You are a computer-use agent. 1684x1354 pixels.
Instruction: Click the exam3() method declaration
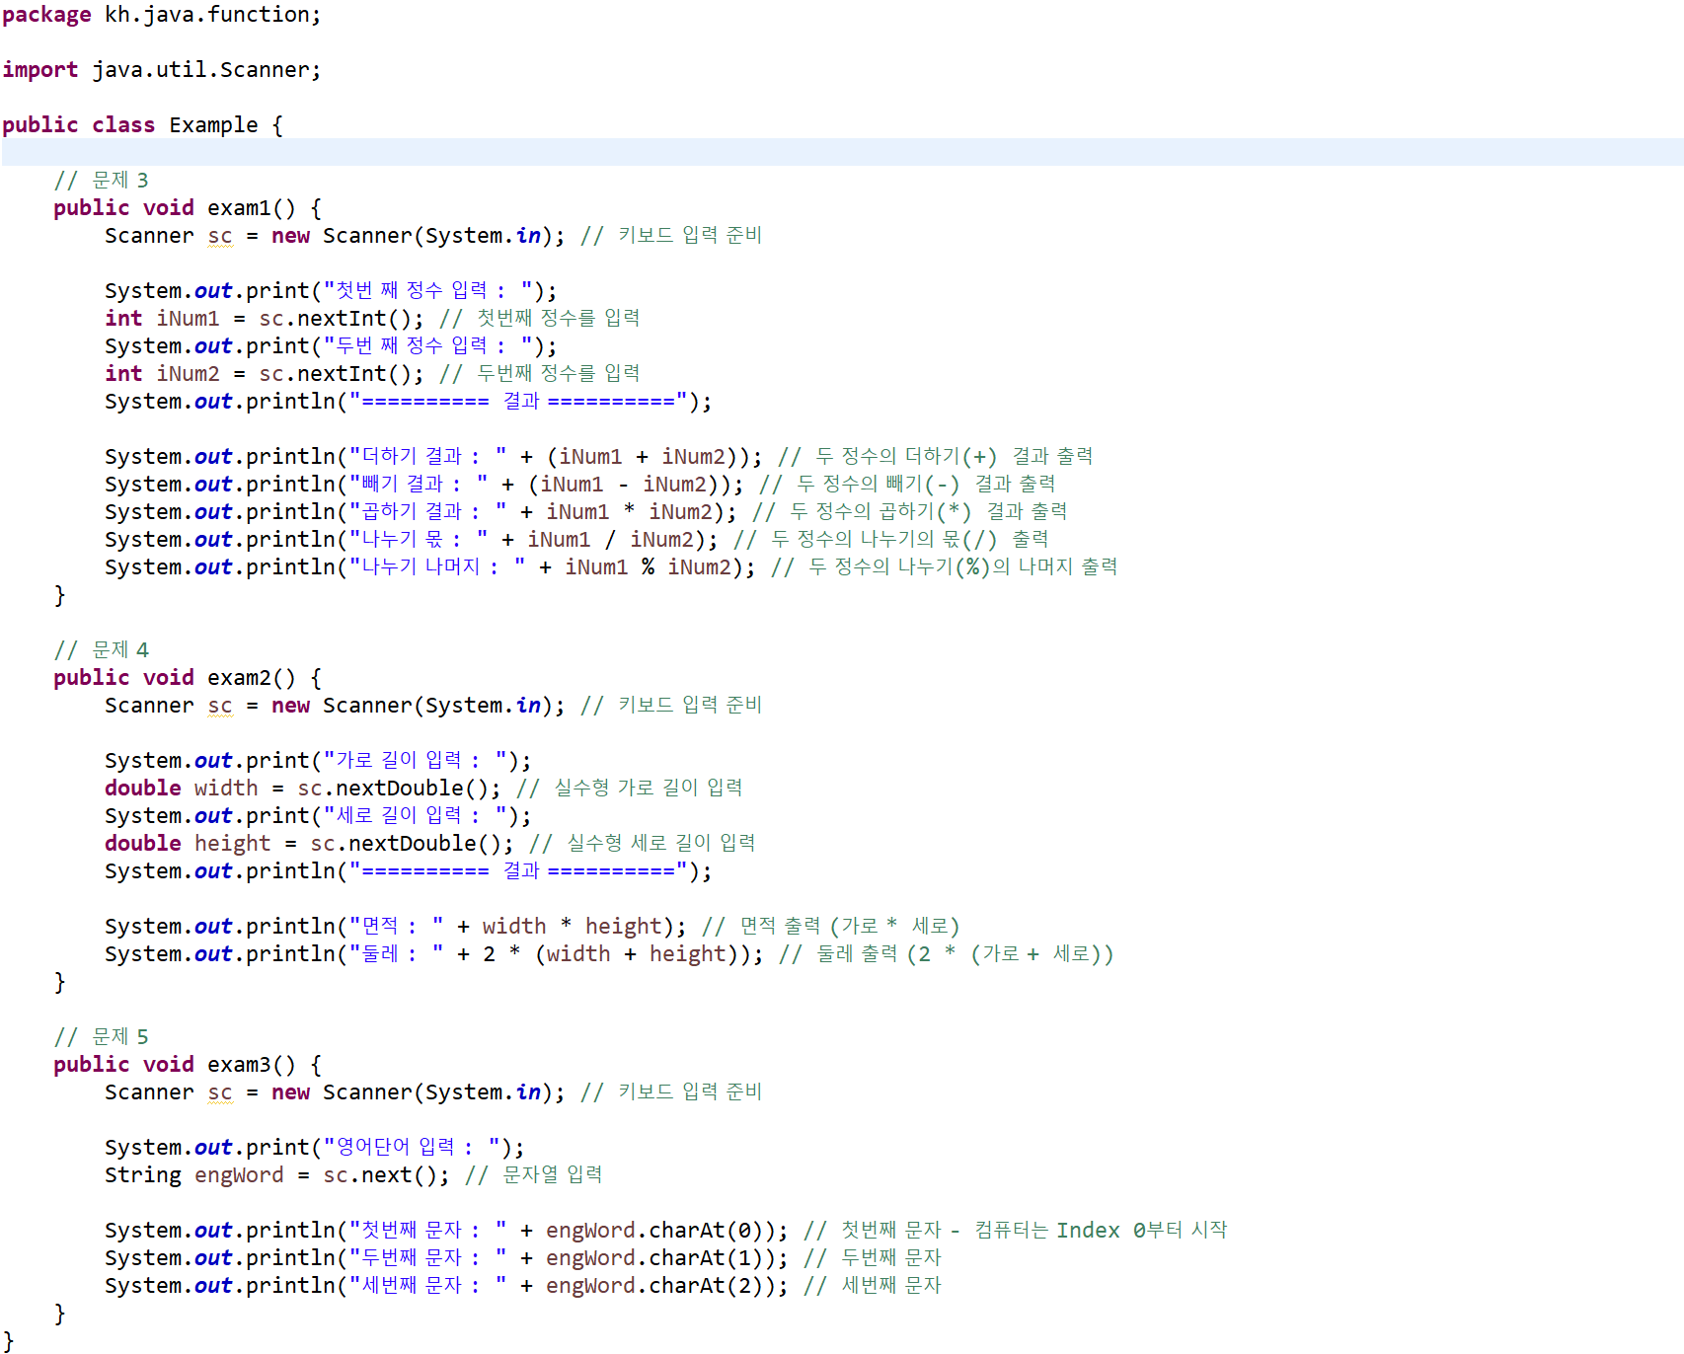pos(188,1065)
